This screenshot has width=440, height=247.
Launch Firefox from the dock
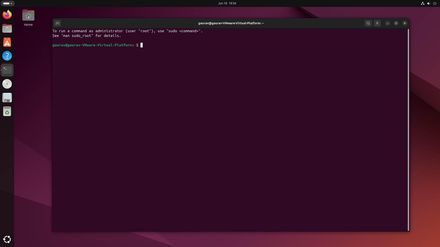click(x=7, y=15)
